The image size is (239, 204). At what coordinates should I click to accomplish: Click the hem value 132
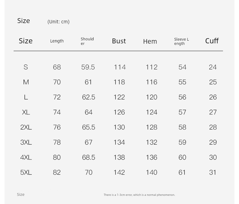click(152, 142)
